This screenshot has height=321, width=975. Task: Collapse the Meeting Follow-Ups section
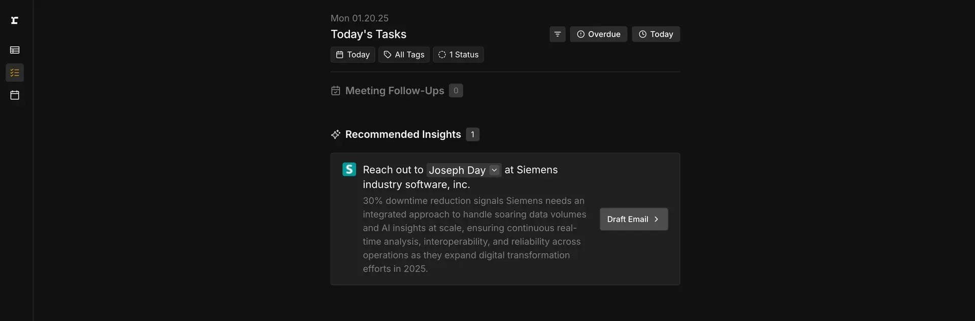[395, 91]
